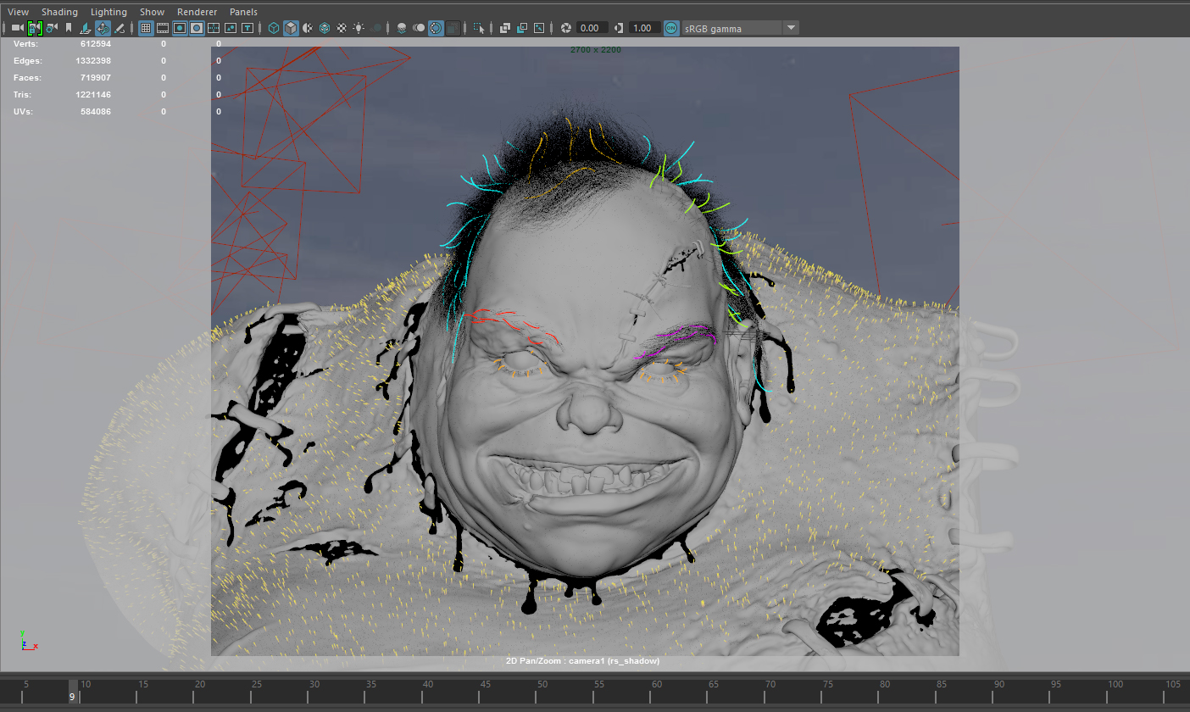Click the smooth shade all cube icon
The width and height of the screenshot is (1190, 712).
tap(291, 28)
